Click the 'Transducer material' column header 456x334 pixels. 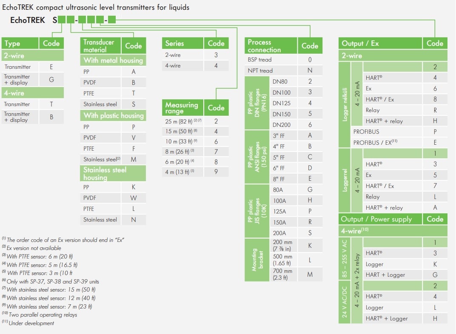click(x=101, y=45)
